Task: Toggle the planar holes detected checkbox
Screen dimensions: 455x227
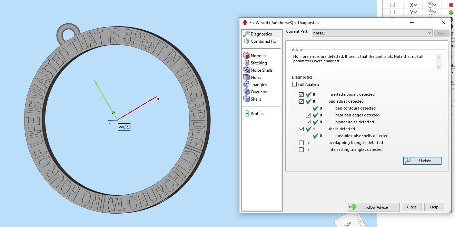Action: point(308,122)
